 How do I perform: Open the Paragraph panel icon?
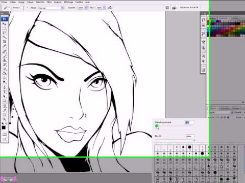pyautogui.click(x=203, y=62)
